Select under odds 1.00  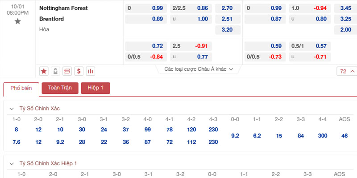point(191,19)
